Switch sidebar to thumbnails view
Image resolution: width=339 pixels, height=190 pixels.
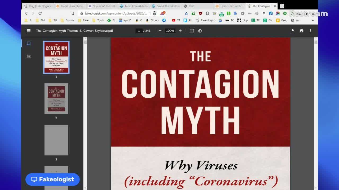click(x=29, y=43)
